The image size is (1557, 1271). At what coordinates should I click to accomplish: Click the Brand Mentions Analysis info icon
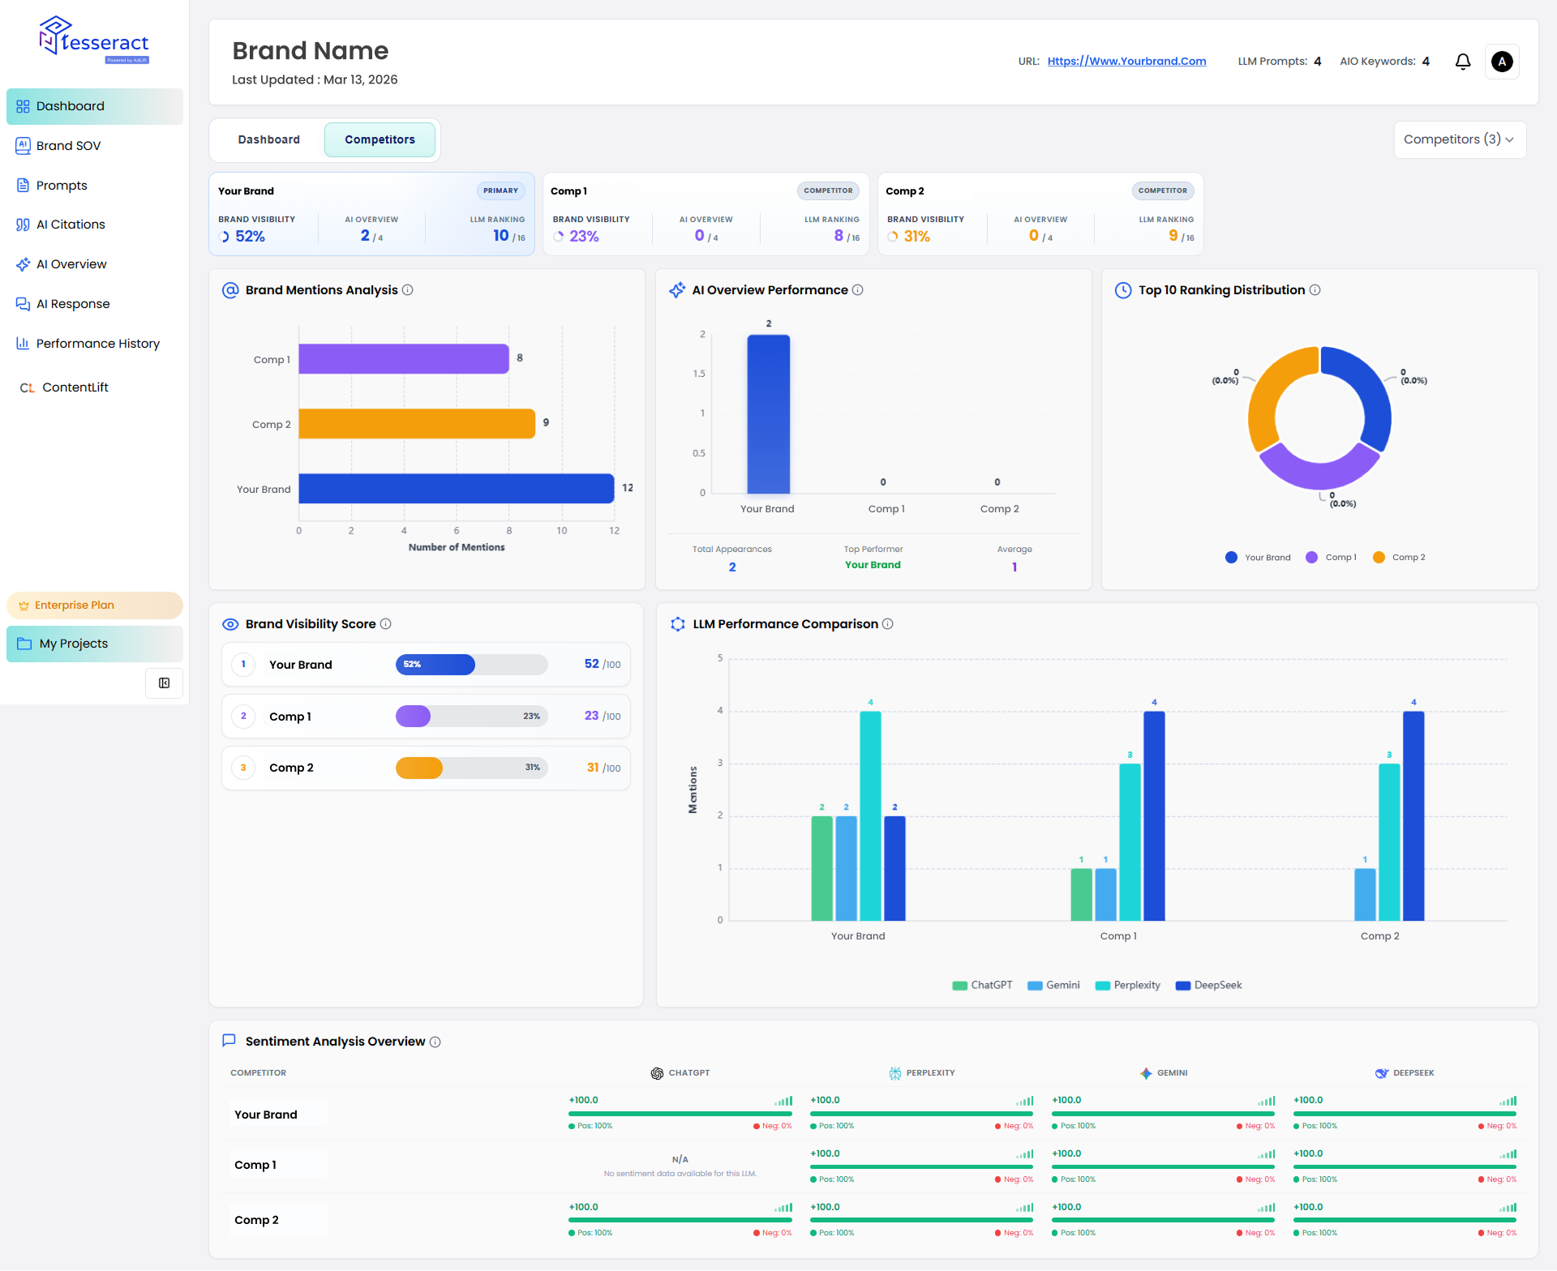tap(408, 290)
